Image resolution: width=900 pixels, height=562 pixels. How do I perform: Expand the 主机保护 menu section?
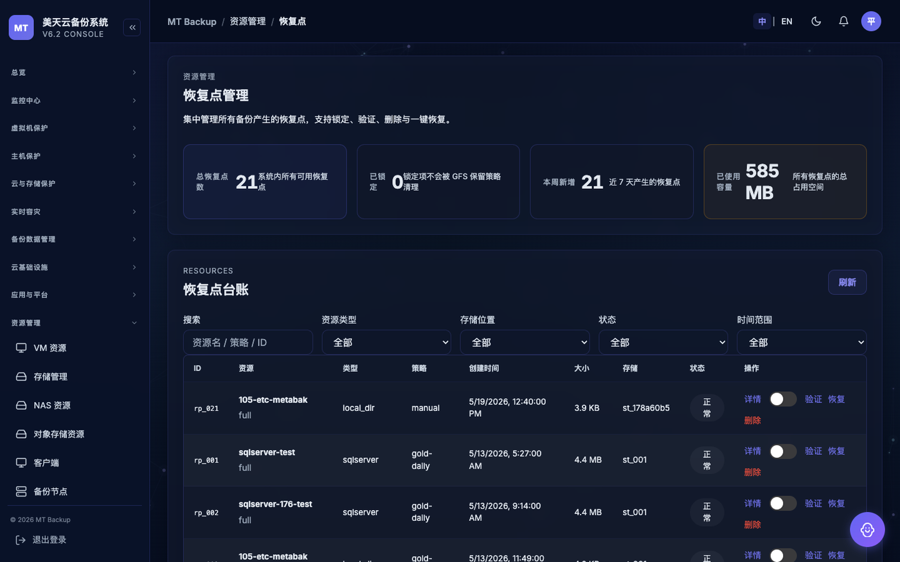[75, 156]
